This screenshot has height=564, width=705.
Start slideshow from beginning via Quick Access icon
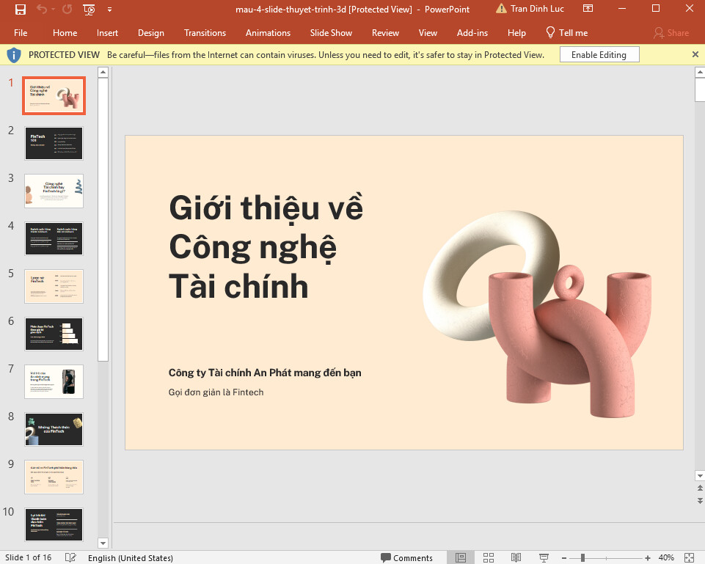(88, 9)
